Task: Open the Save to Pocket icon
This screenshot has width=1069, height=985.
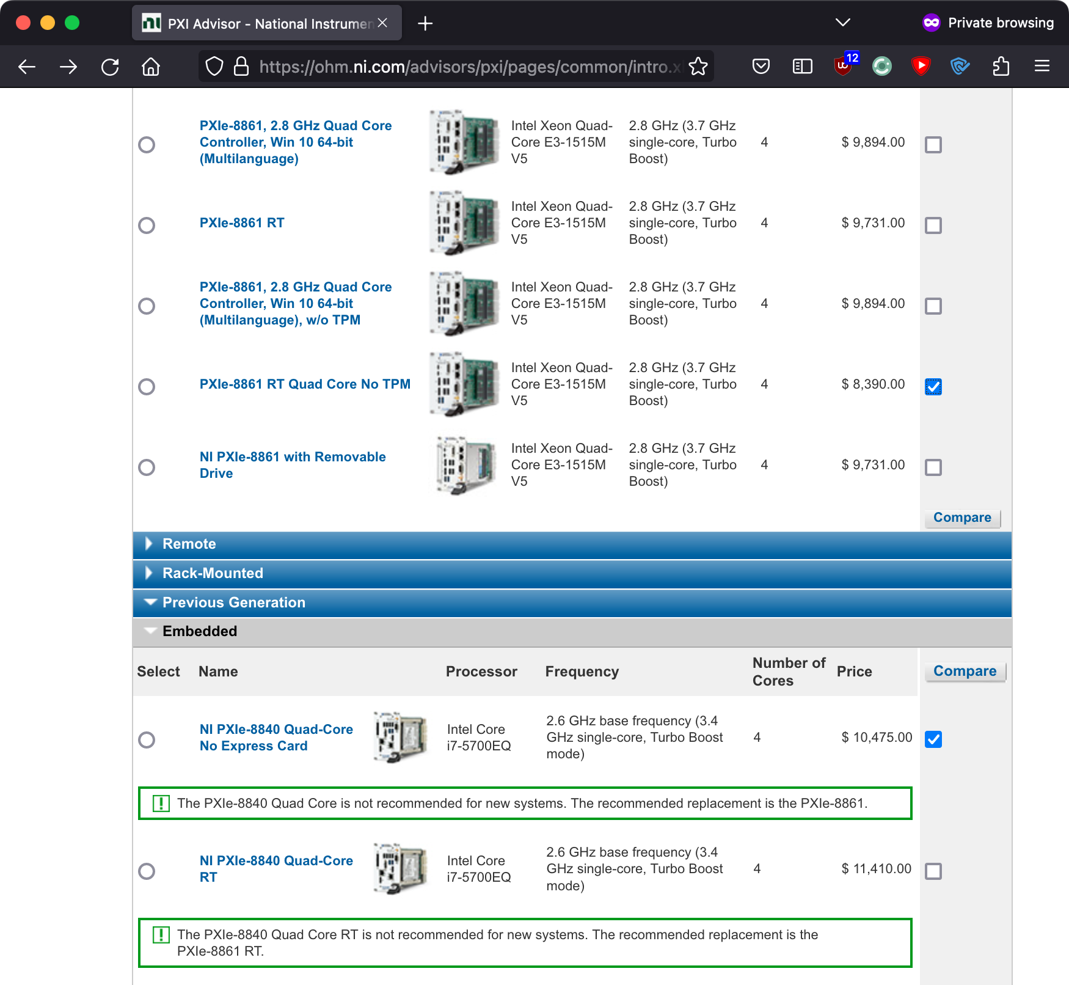Action: (761, 67)
